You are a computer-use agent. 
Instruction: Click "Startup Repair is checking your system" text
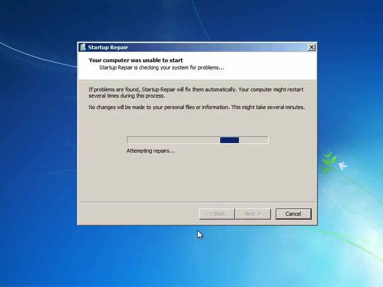coord(161,67)
